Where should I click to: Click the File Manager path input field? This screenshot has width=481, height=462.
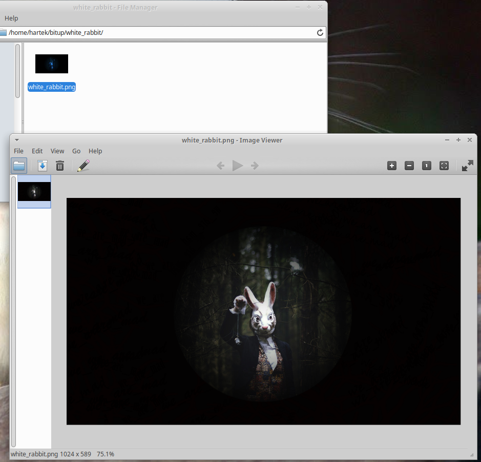pyautogui.click(x=159, y=33)
